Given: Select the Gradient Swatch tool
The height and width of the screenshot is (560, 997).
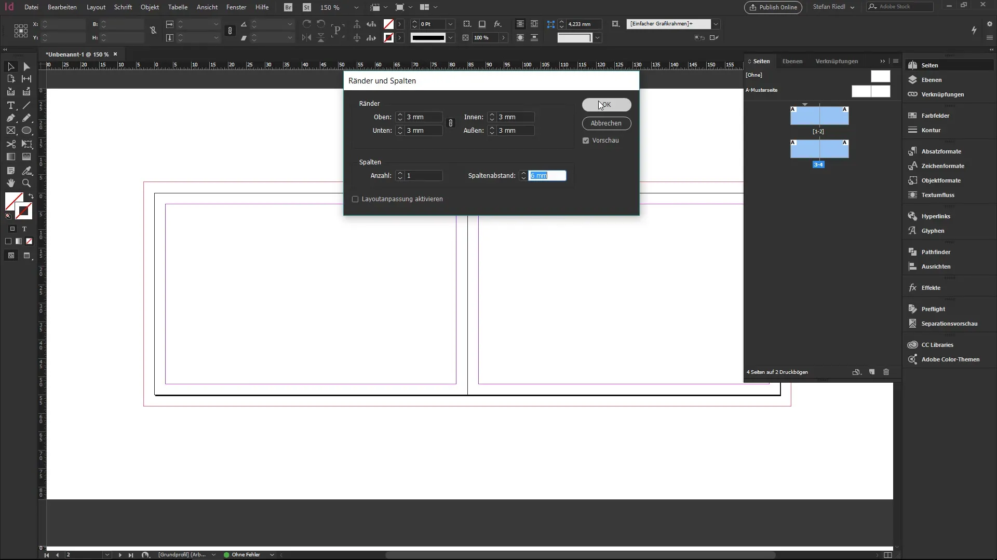Looking at the screenshot, I should click(10, 157).
